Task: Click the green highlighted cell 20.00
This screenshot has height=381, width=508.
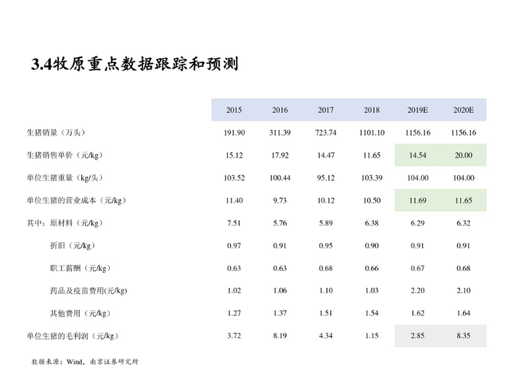Action: point(464,155)
